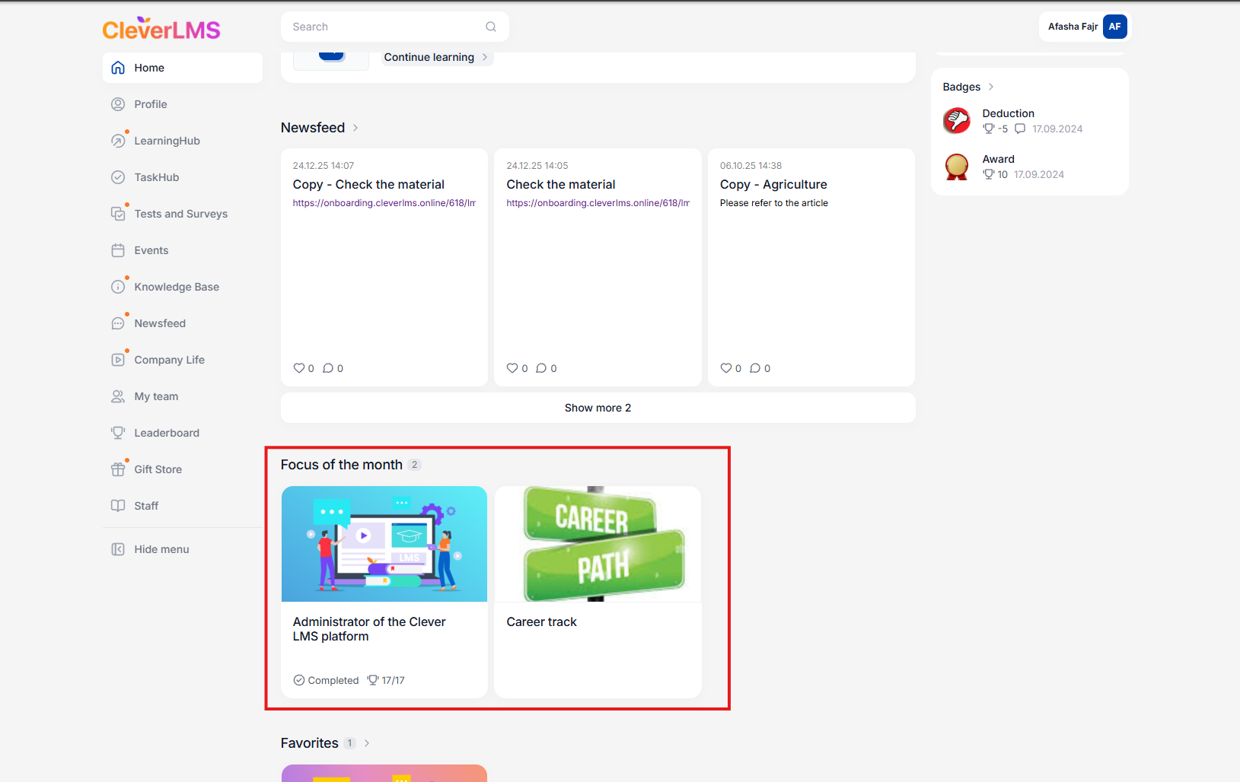This screenshot has width=1240, height=782.
Task: Click the Hide menu collapse icon
Action: point(118,549)
